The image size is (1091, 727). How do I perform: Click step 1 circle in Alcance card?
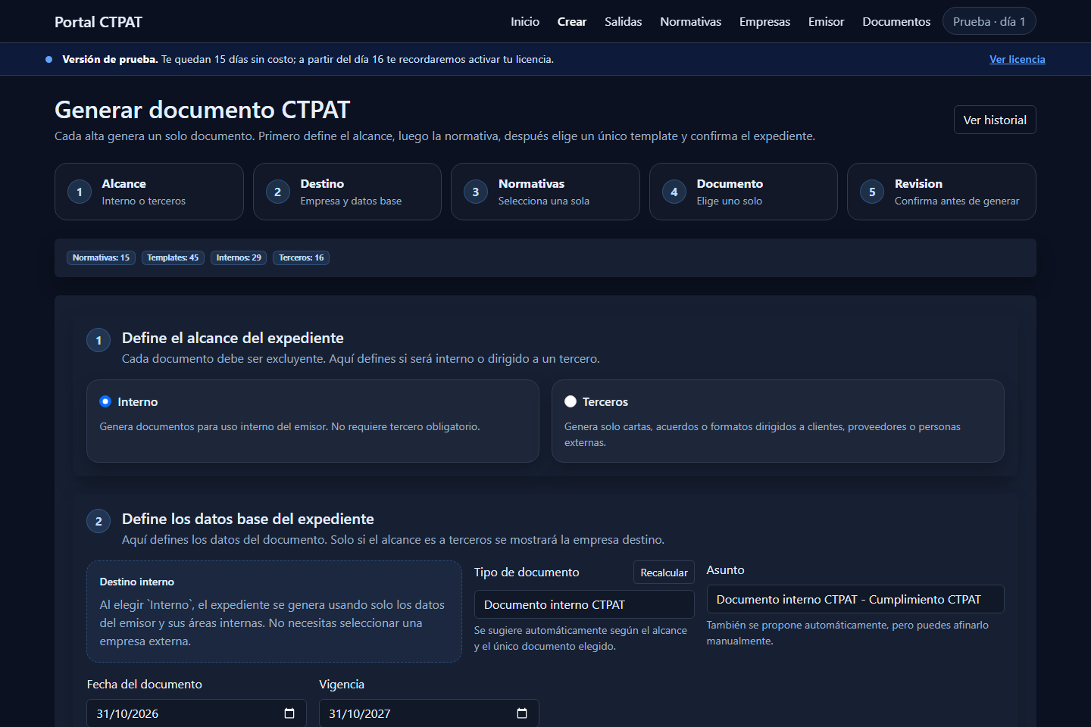click(80, 192)
